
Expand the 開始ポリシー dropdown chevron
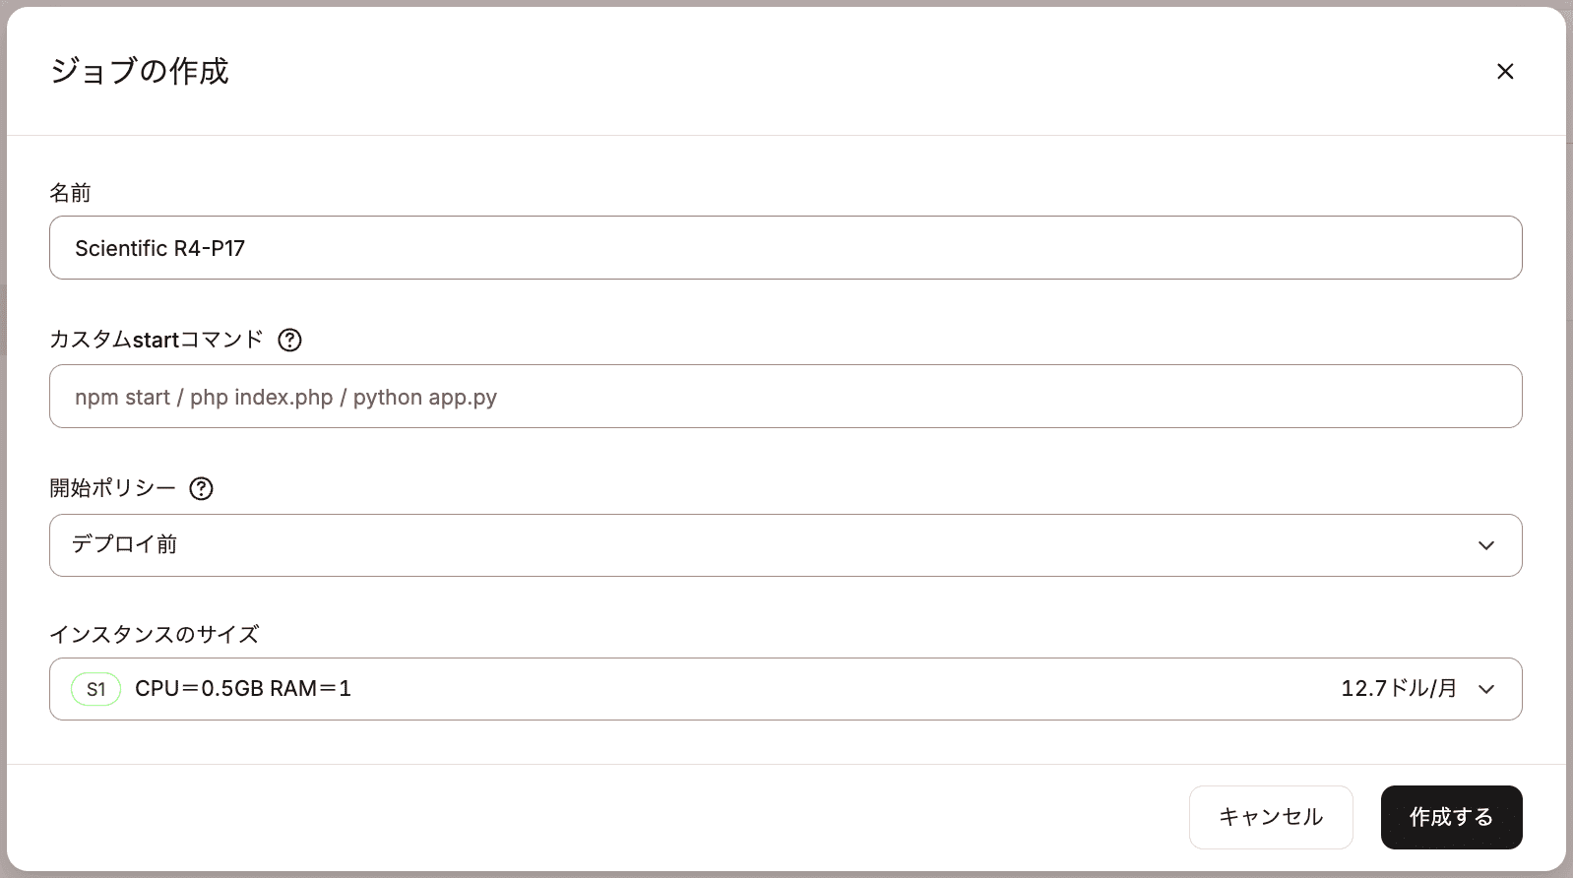(x=1486, y=545)
